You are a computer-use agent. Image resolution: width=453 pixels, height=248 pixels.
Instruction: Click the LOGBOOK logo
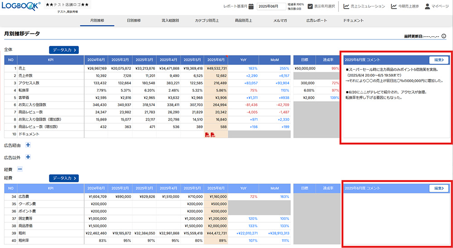coord(21,6)
